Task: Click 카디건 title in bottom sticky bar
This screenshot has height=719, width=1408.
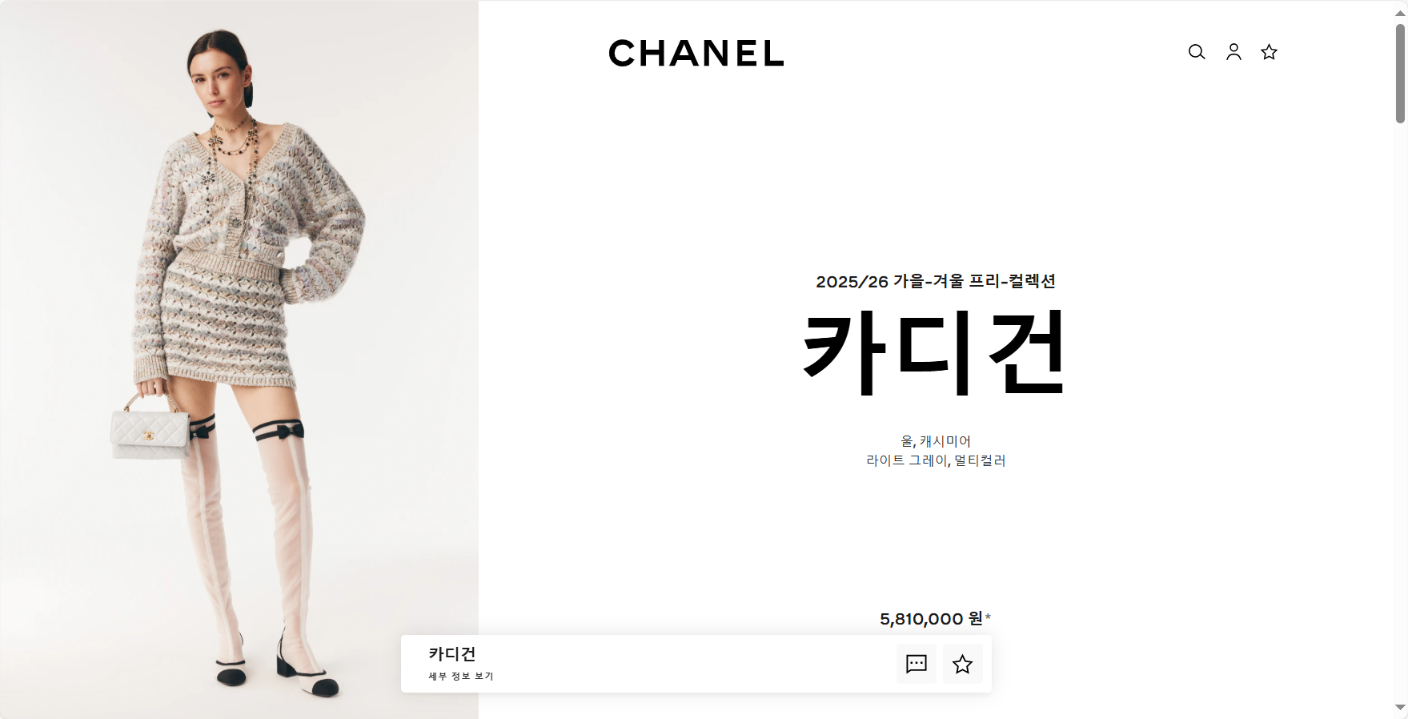Action: pos(452,654)
